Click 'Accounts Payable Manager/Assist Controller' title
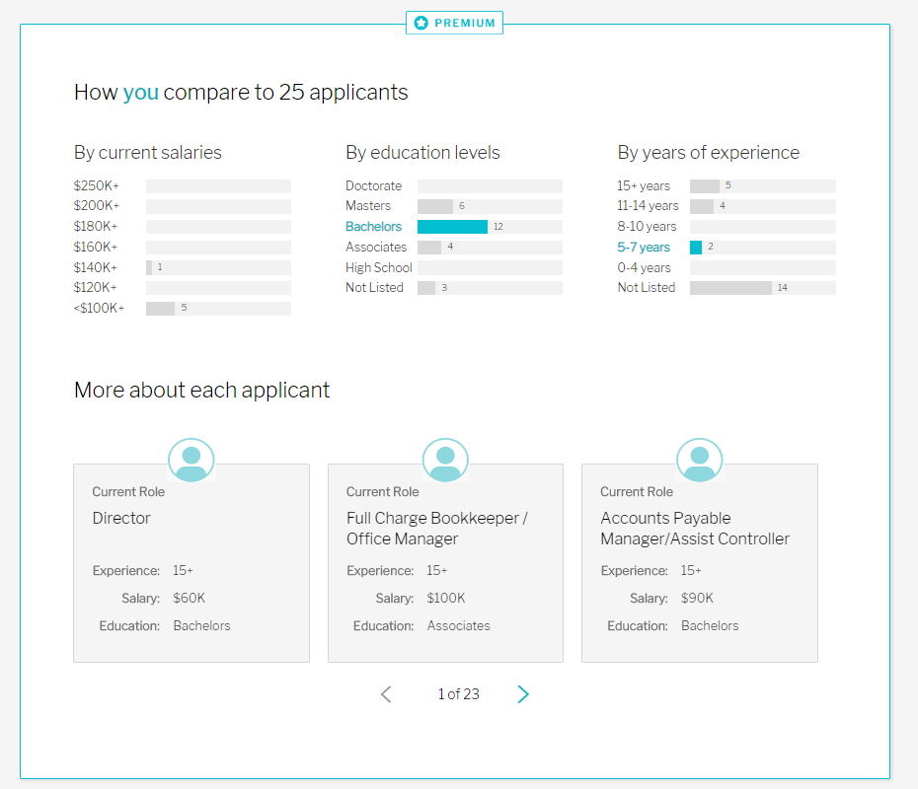The image size is (918, 789). coord(695,529)
